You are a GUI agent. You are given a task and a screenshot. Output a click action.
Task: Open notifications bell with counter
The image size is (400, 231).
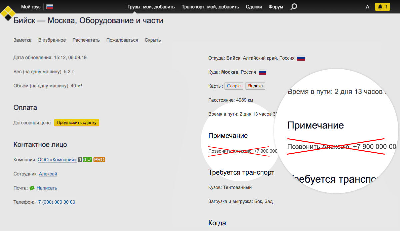(382, 7)
